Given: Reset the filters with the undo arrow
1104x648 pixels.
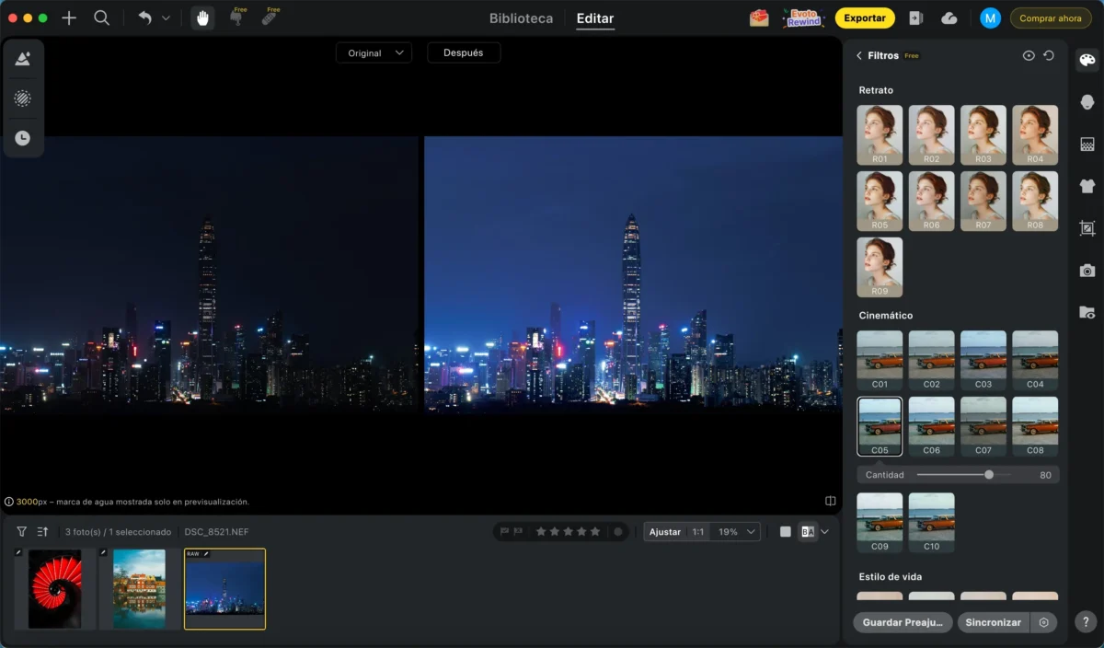Looking at the screenshot, I should pyautogui.click(x=1049, y=56).
